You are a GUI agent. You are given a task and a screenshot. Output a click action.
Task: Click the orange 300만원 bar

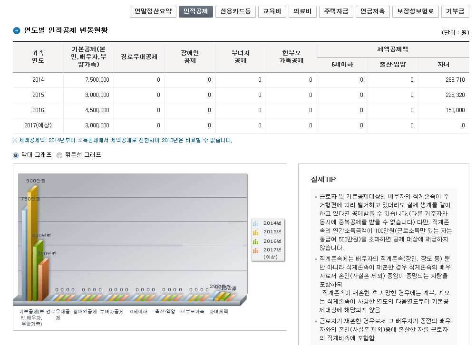pos(42,281)
